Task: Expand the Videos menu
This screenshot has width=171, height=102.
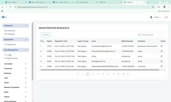Action: [15, 97]
